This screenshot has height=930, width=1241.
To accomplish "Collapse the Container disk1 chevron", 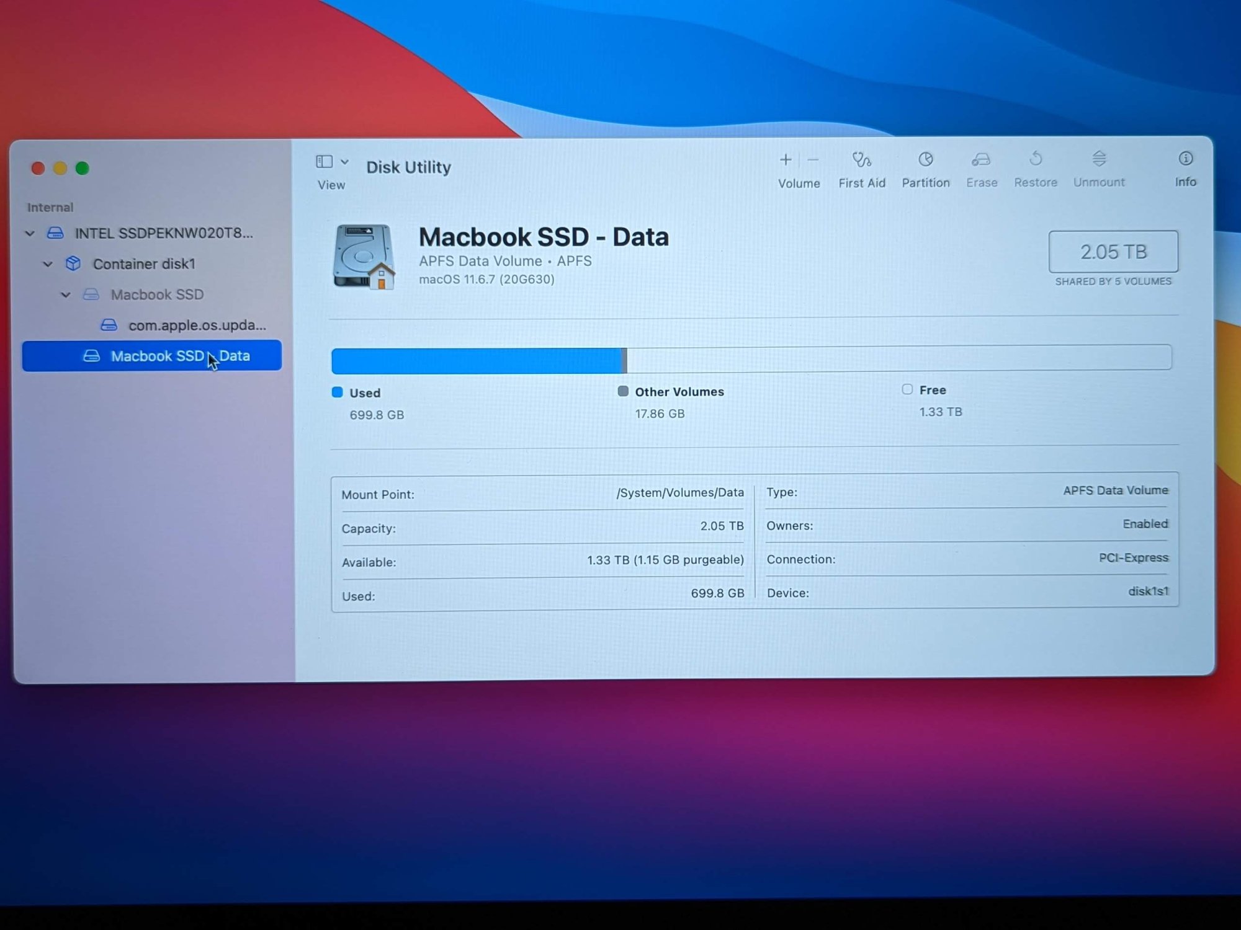I will 48,264.
